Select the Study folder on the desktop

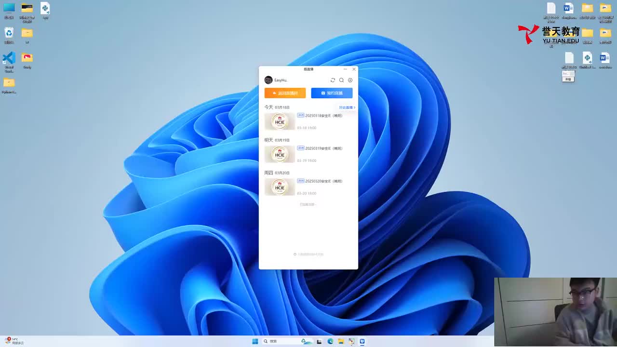coord(27,60)
